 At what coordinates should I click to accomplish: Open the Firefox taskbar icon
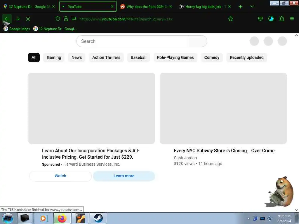(x=62, y=218)
